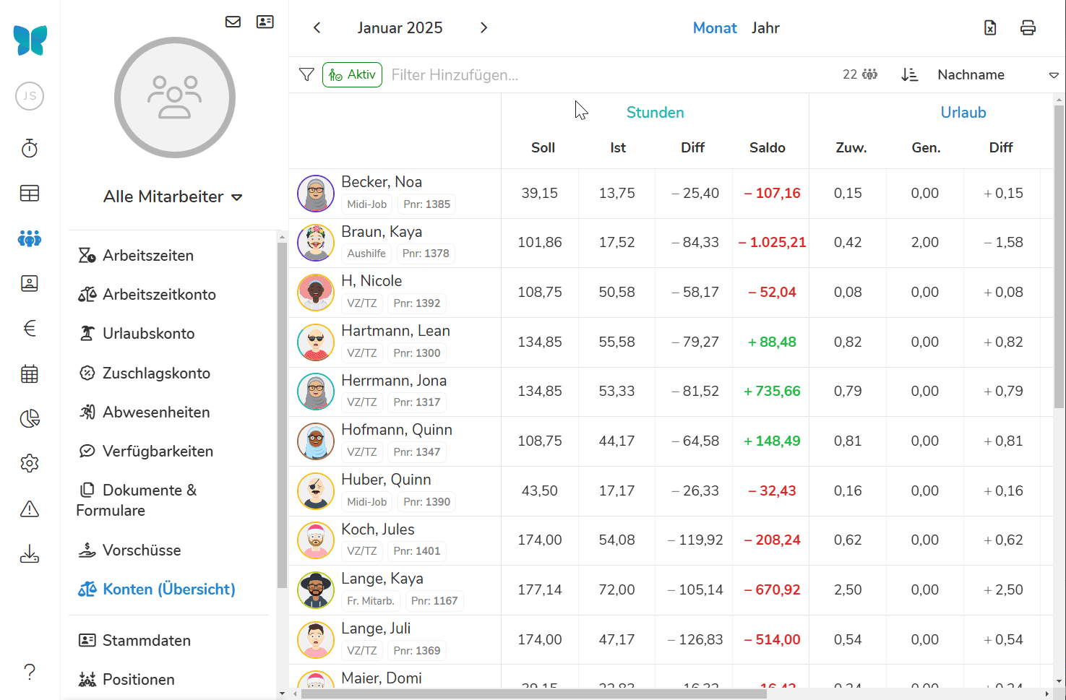Click employee name Hartmann, Lean
This screenshot has height=700, width=1066.
(x=395, y=331)
